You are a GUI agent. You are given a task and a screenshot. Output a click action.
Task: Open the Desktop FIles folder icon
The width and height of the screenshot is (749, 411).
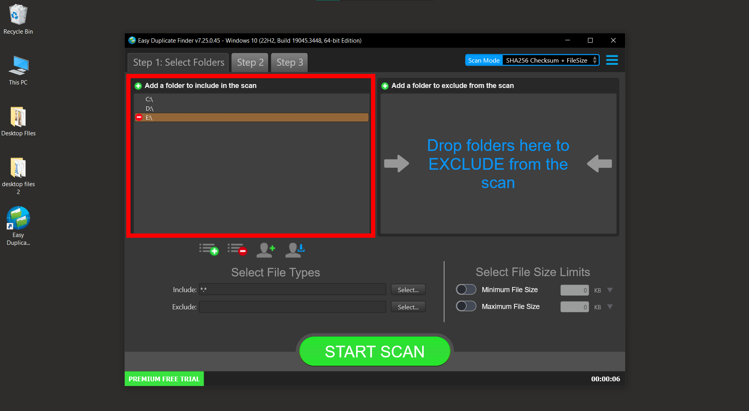pyautogui.click(x=18, y=121)
